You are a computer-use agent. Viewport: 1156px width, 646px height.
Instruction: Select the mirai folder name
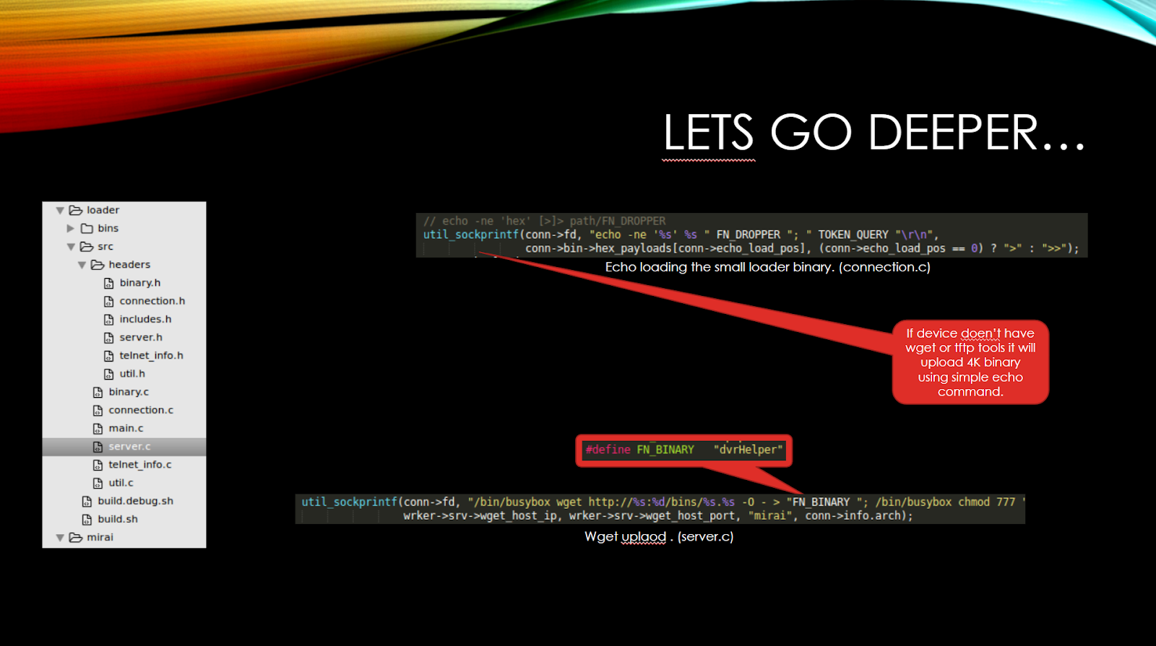point(100,537)
